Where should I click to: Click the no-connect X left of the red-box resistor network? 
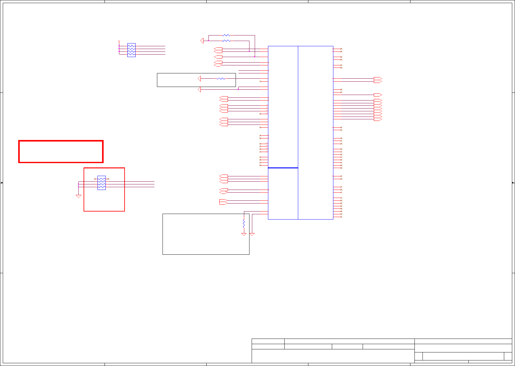(x=95, y=179)
